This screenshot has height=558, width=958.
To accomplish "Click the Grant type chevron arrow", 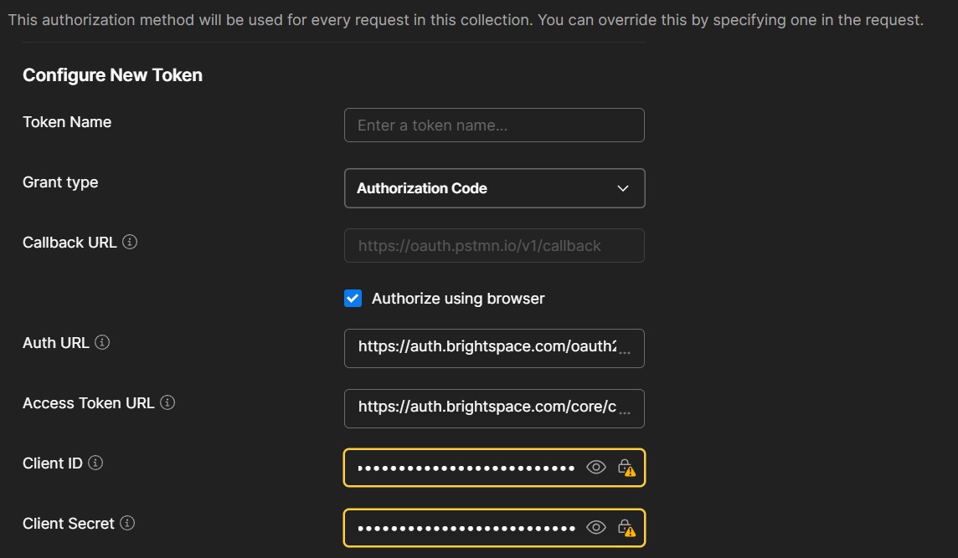I will tap(623, 188).
